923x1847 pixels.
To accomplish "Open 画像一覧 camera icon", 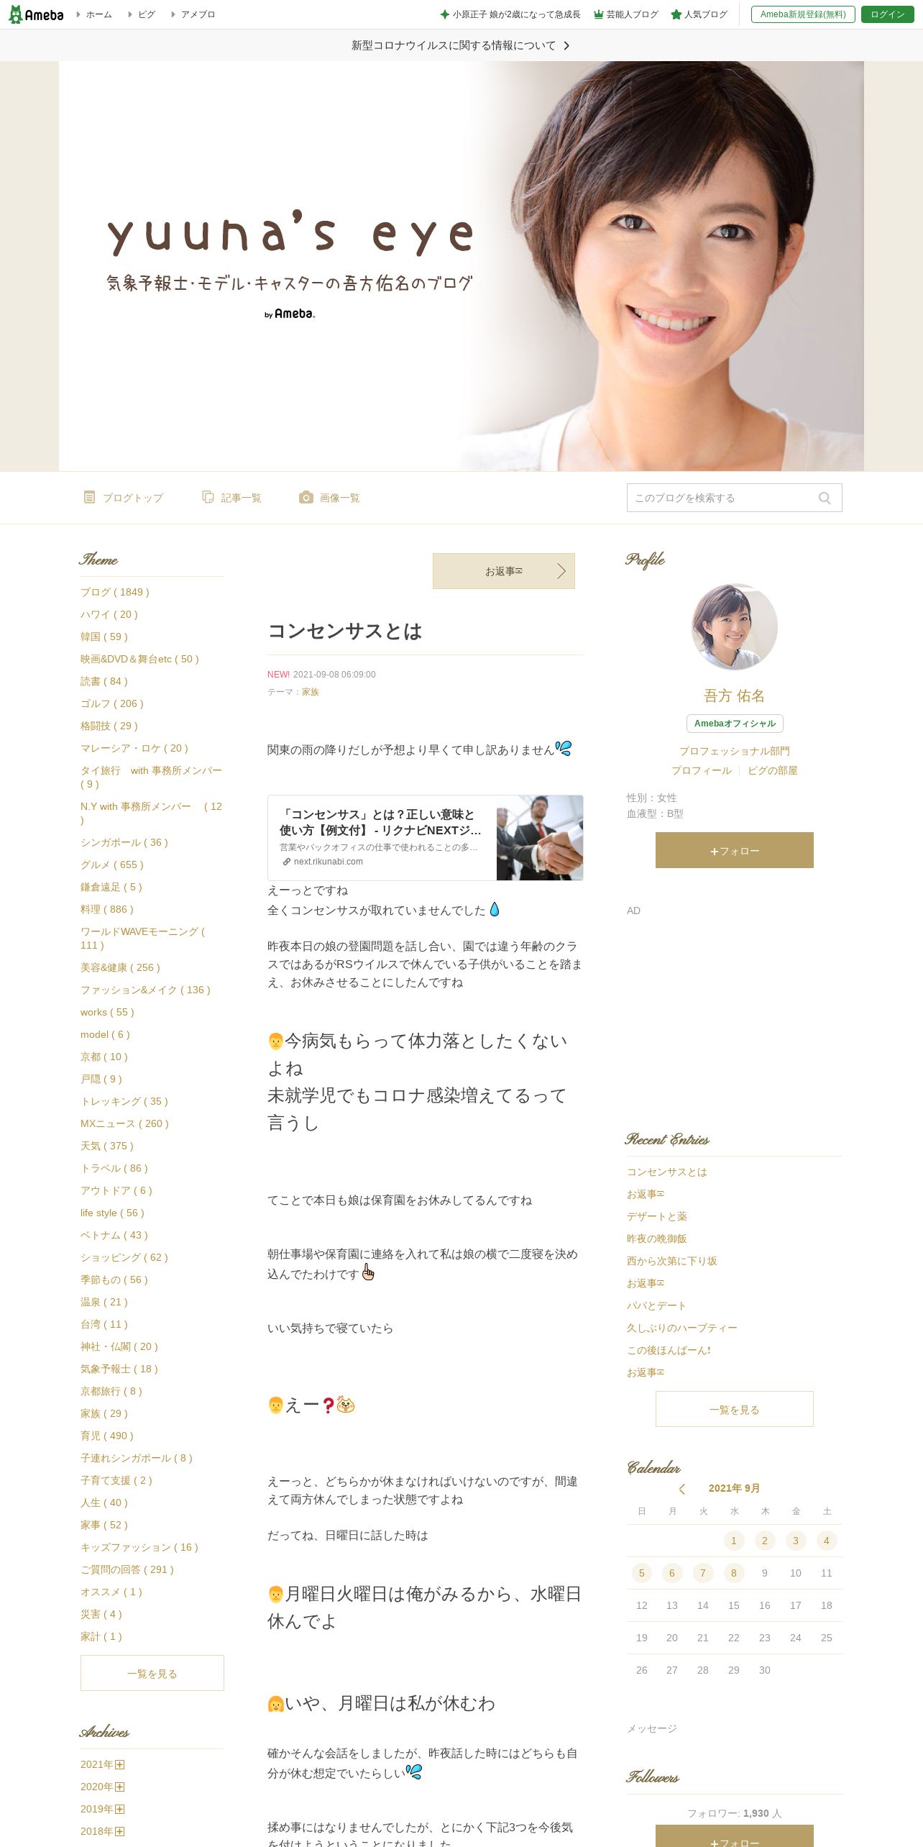I will coord(306,497).
